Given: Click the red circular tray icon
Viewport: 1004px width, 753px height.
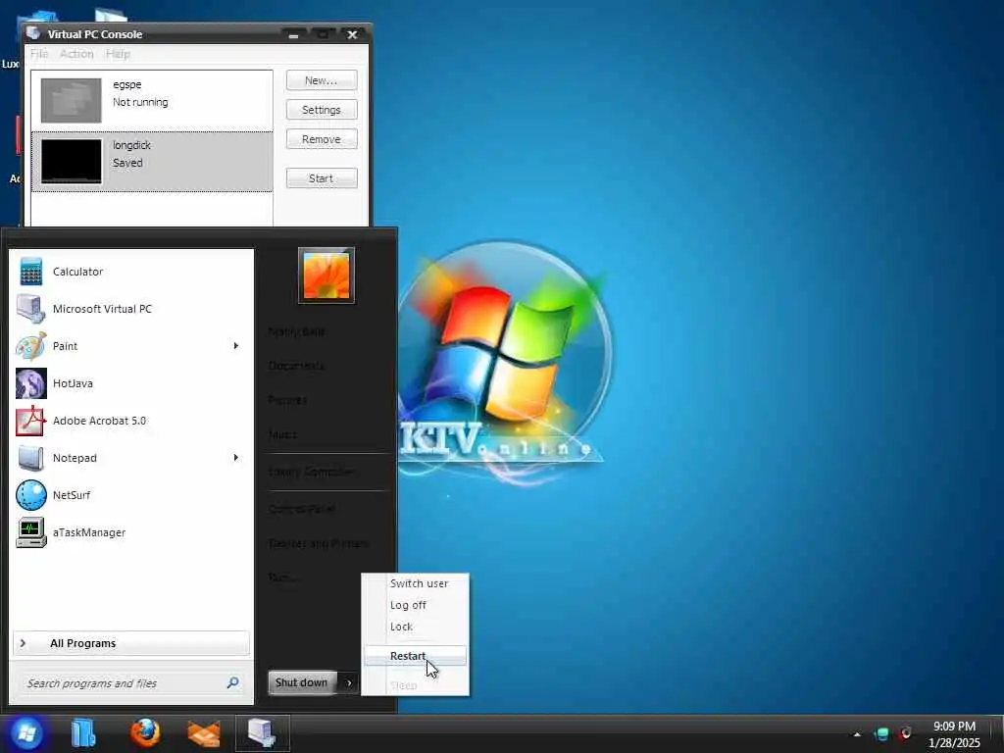Looking at the screenshot, I should [905, 733].
